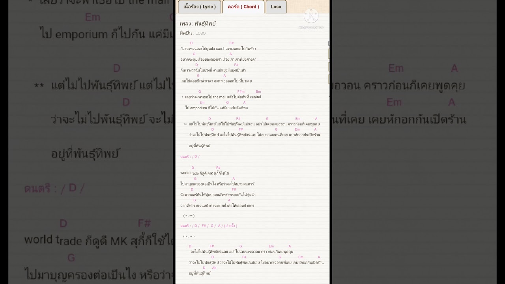Click the Bm chord above the central line
The height and width of the screenshot is (284, 505).
click(x=258, y=92)
